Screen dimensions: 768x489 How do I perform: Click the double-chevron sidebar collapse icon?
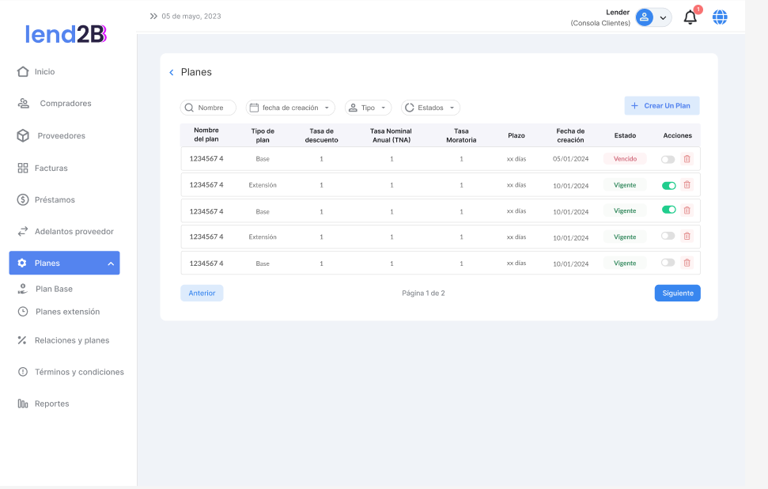click(x=153, y=16)
